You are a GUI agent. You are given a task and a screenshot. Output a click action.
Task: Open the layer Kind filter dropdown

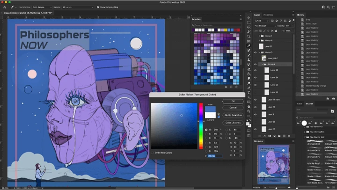pos(261,21)
